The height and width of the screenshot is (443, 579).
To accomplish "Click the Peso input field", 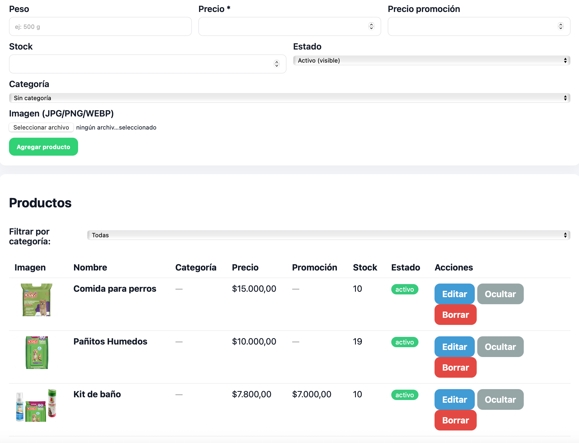I will click(100, 27).
